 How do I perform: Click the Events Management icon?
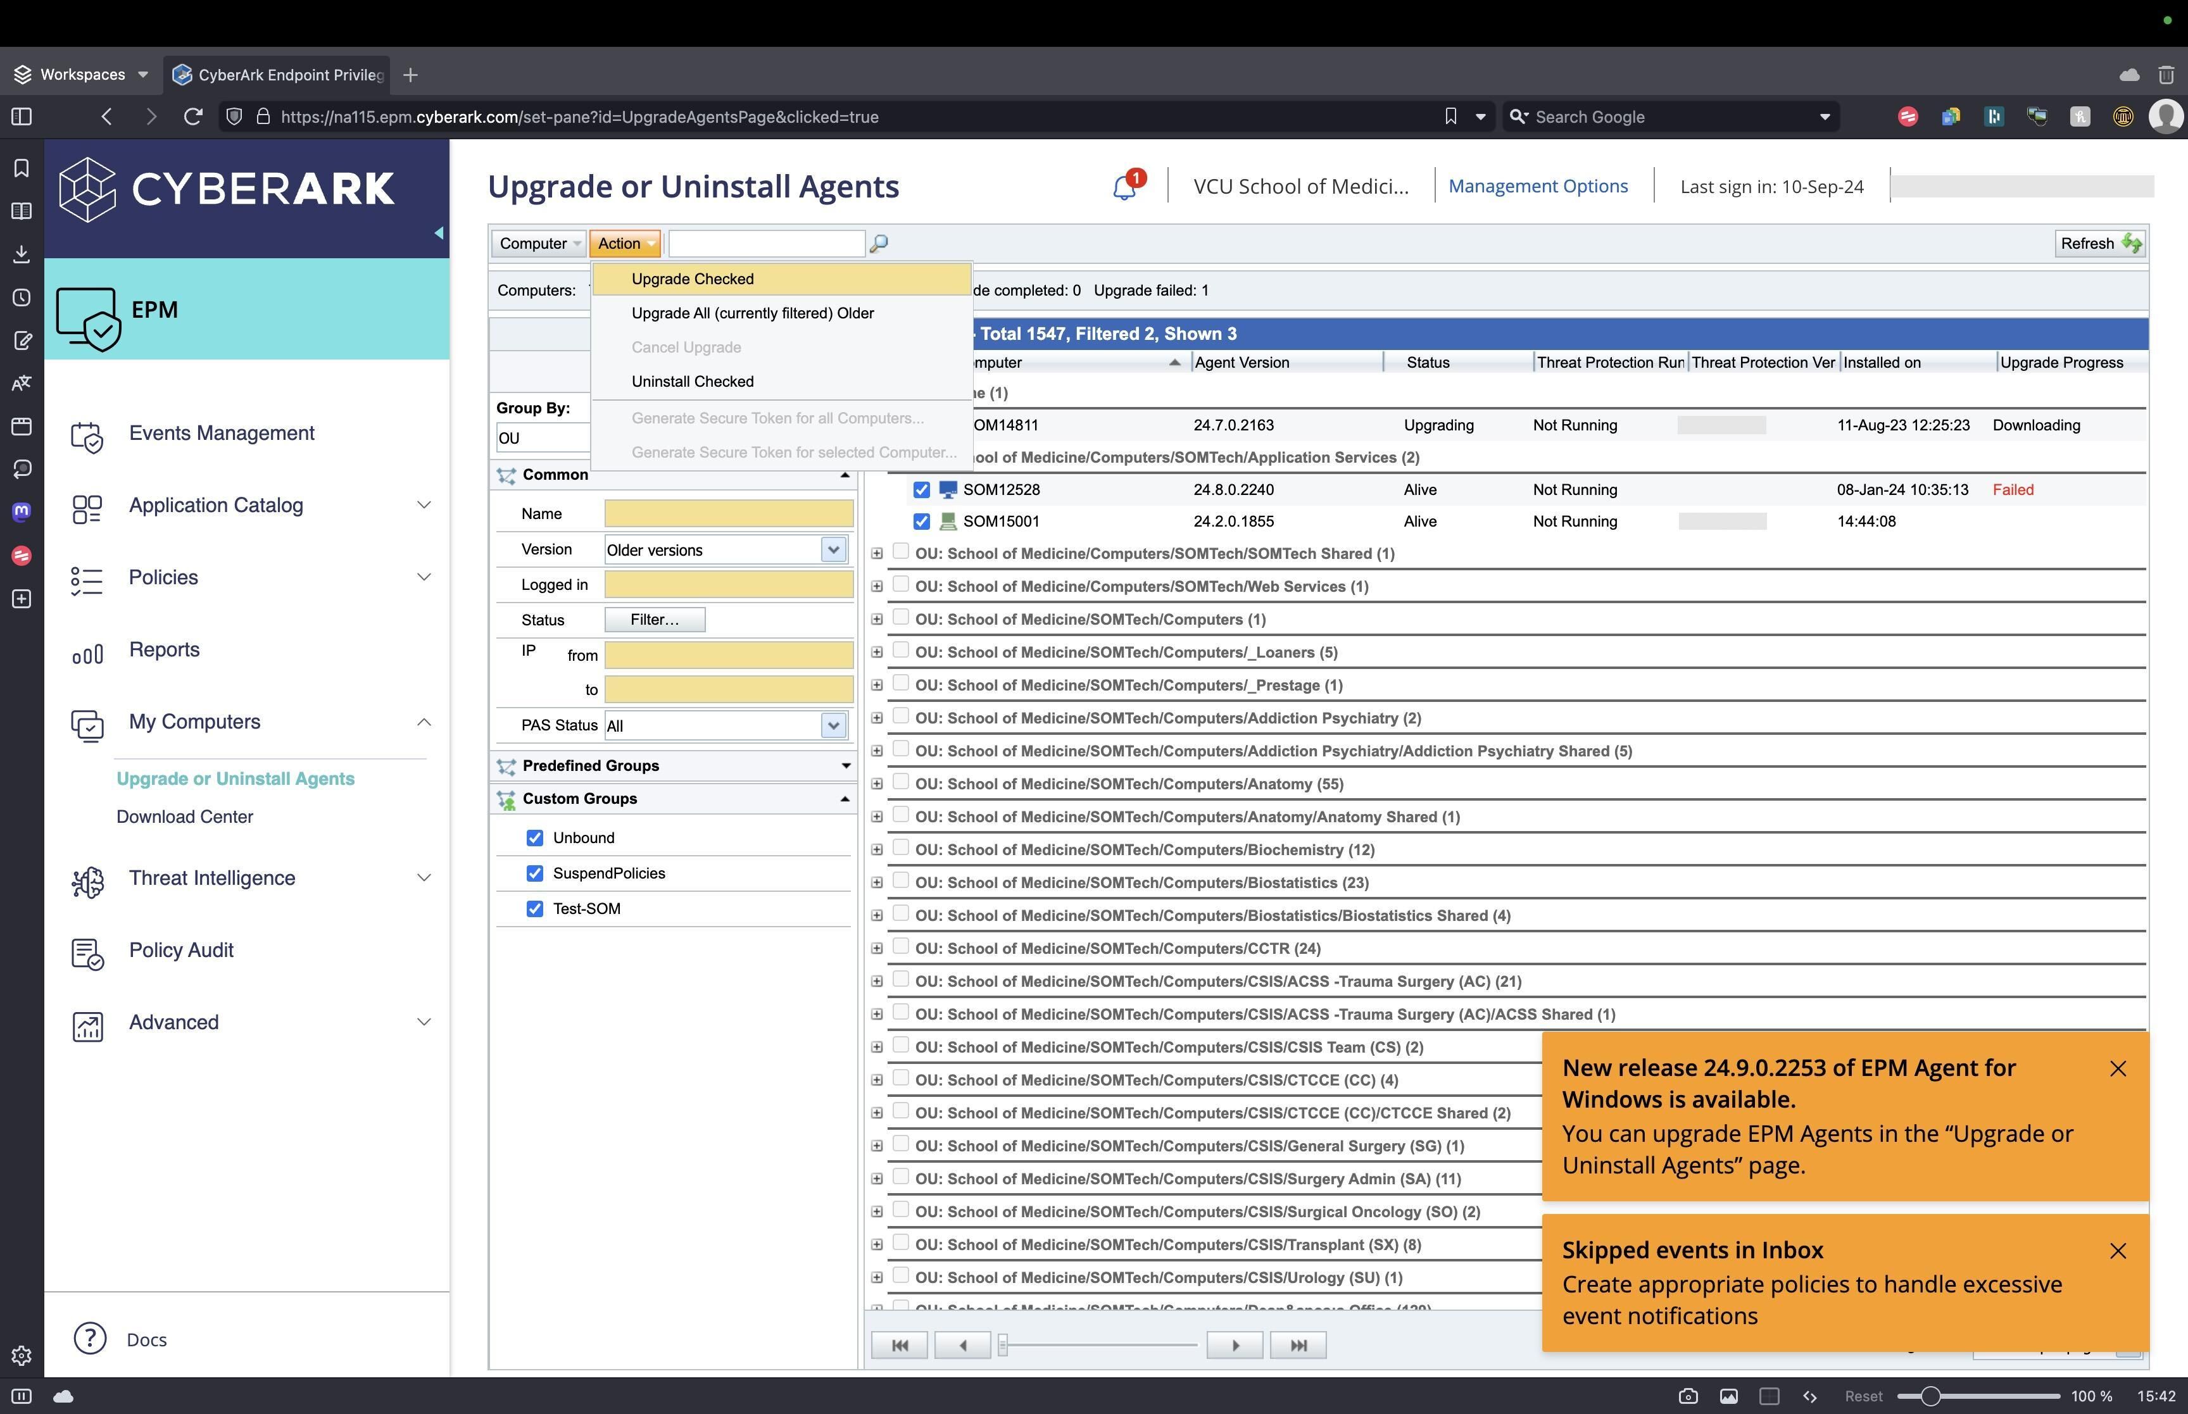coord(87,435)
